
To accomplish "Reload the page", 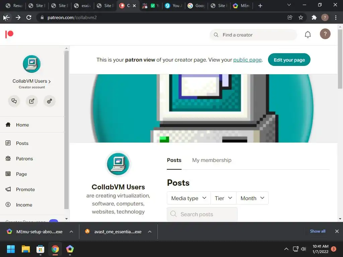I will 29,17.
